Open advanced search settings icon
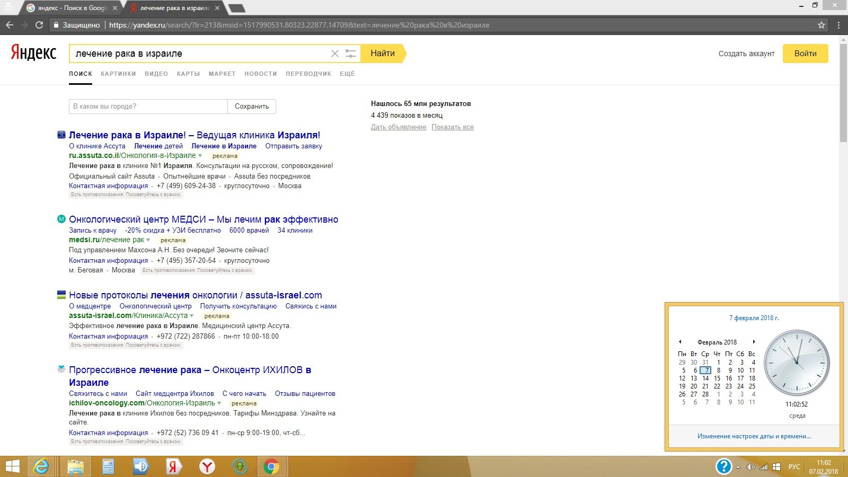 coord(351,54)
